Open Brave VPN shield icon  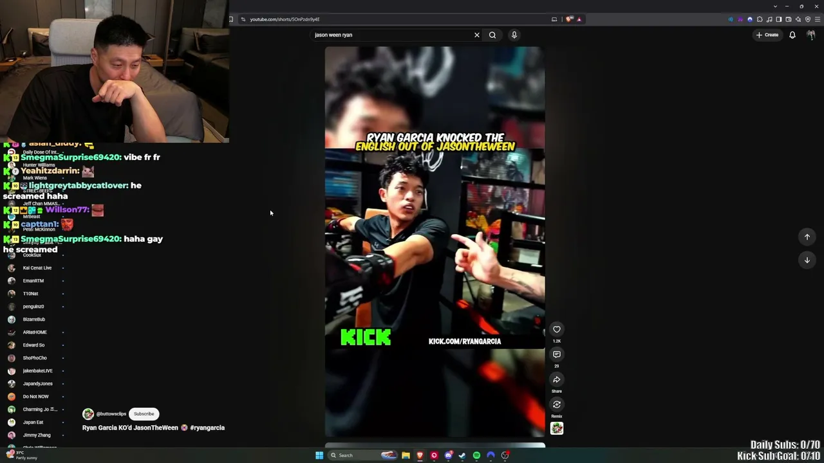tap(808, 19)
